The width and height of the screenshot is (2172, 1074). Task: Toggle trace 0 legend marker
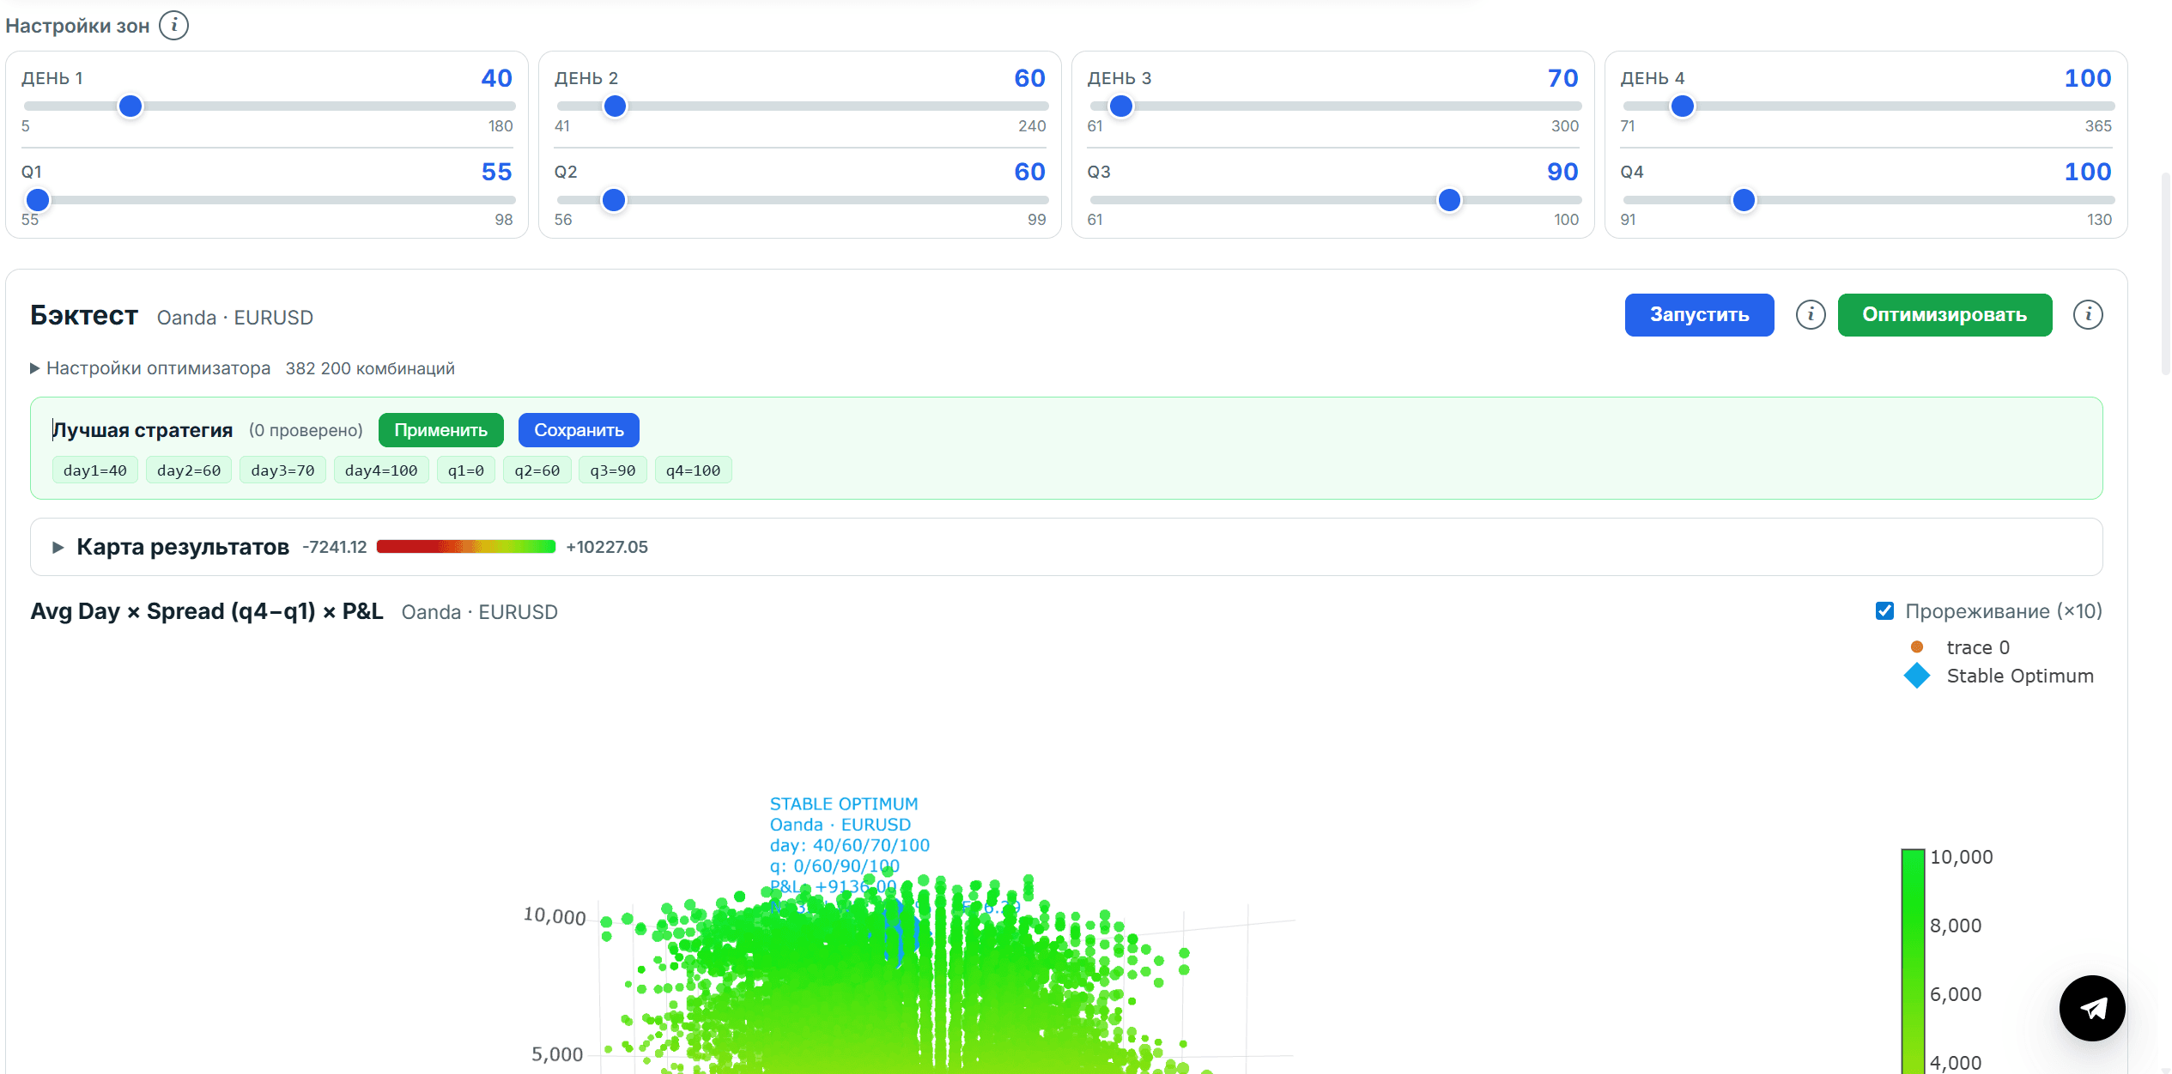(x=1917, y=647)
